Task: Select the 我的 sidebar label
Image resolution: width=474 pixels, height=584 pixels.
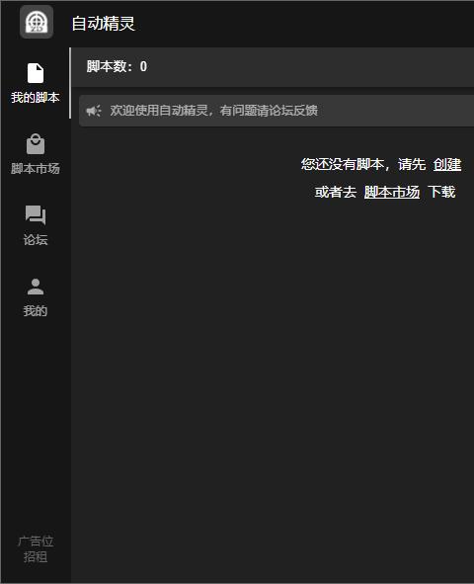Action: 36,310
